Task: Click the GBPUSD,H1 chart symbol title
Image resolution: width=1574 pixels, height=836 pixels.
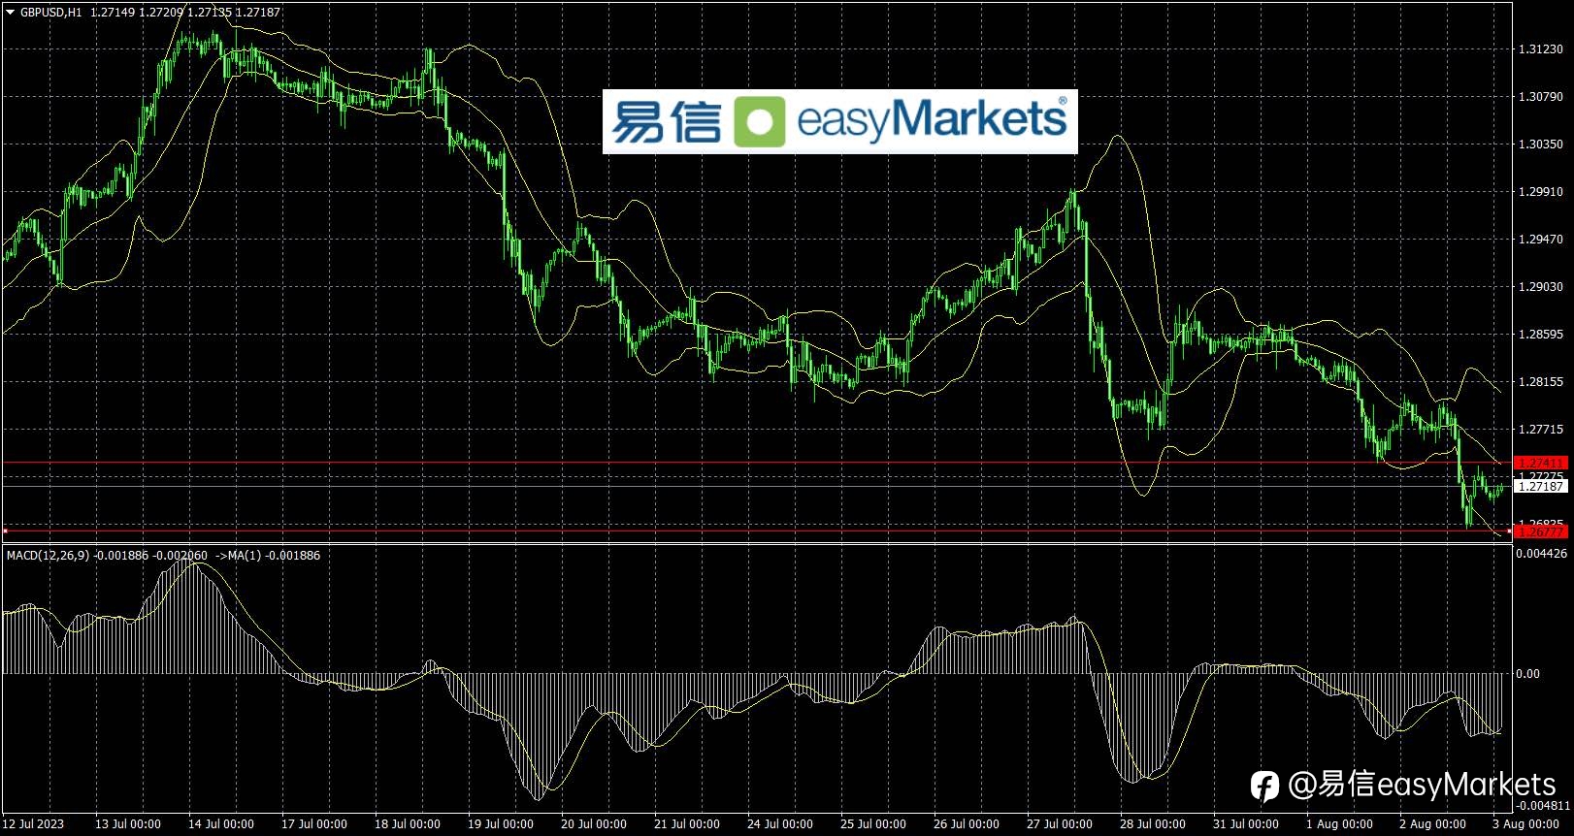Action: [x=51, y=13]
